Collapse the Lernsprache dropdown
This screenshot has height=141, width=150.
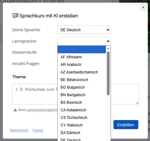[84, 41]
